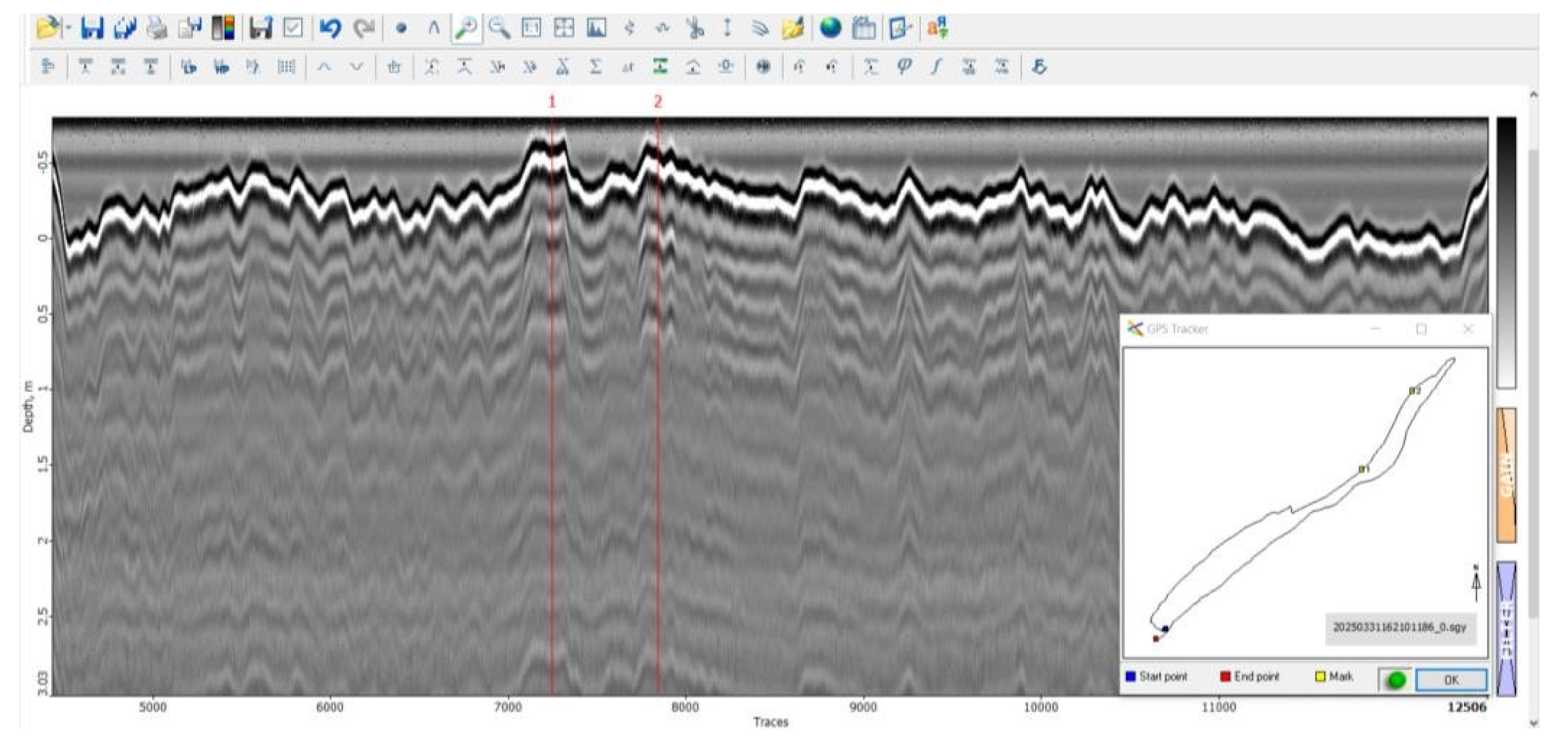Click the blue undo arrow
The image size is (1556, 748).
pyautogui.click(x=331, y=28)
